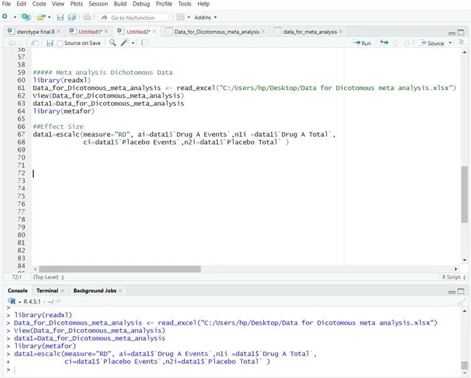
Task: Open the Debug menu
Action: (x=141, y=4)
